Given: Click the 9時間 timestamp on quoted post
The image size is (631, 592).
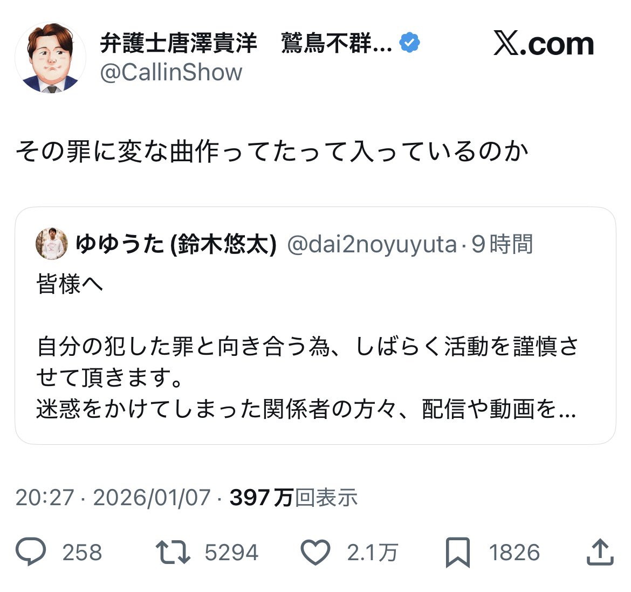Looking at the screenshot, I should pyautogui.click(x=502, y=245).
